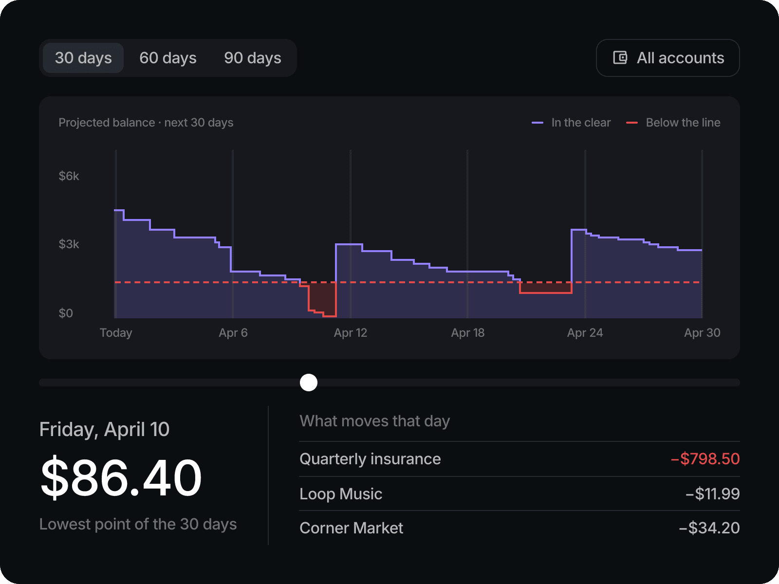Switch to the 30 days range
The image size is (779, 584).
83,58
